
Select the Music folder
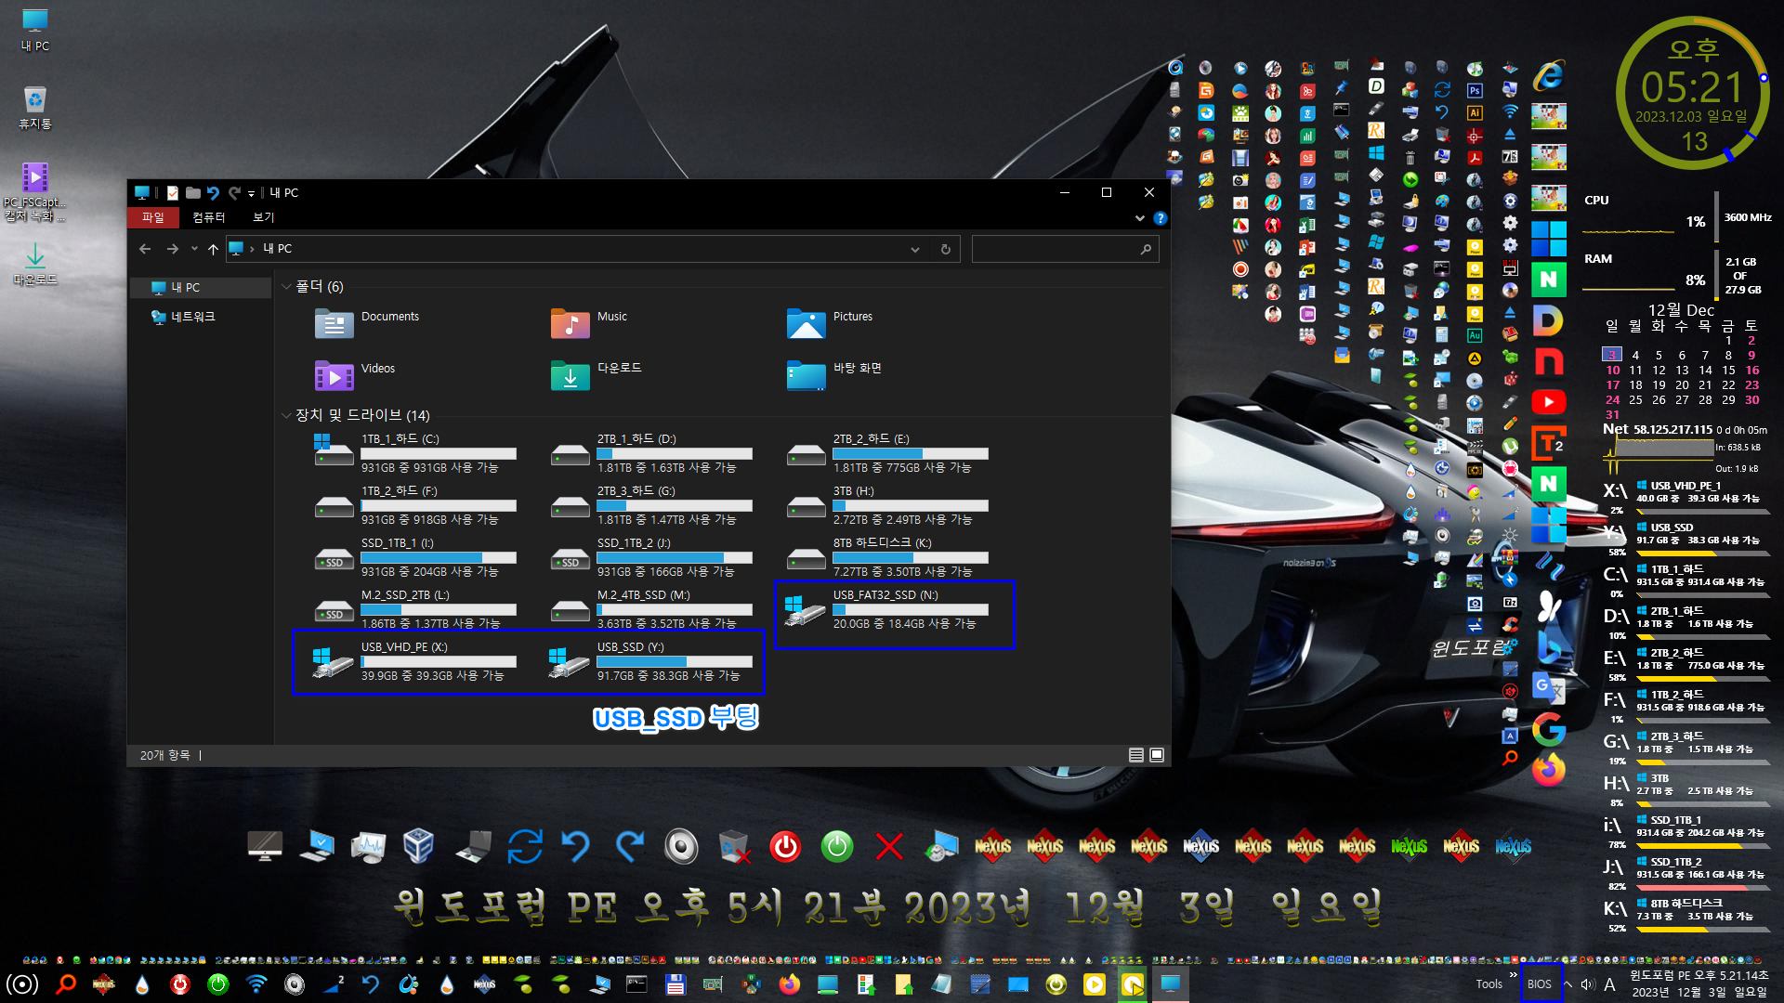[x=589, y=323]
